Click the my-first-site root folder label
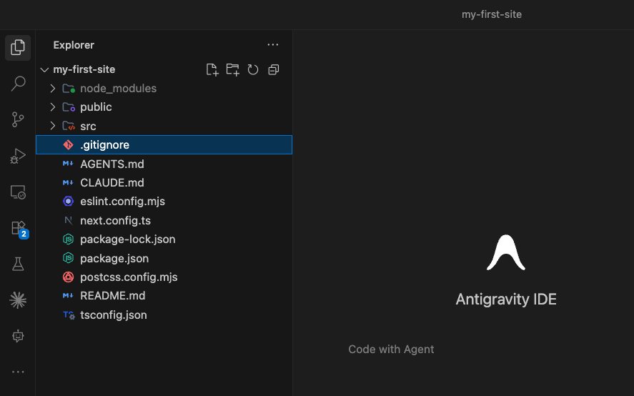 84,69
